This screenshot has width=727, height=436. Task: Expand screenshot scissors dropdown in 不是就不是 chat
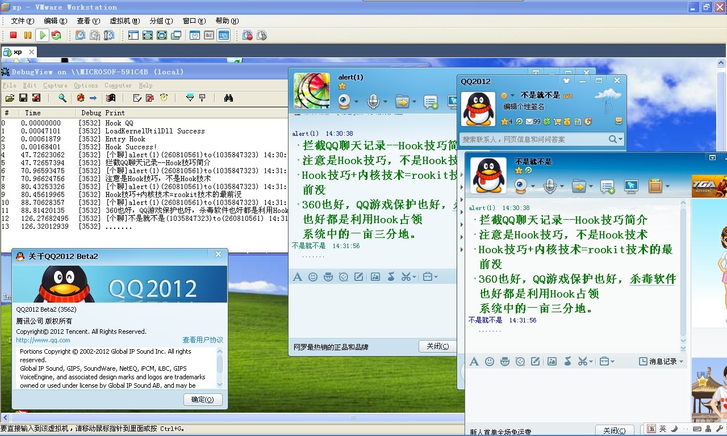591,362
